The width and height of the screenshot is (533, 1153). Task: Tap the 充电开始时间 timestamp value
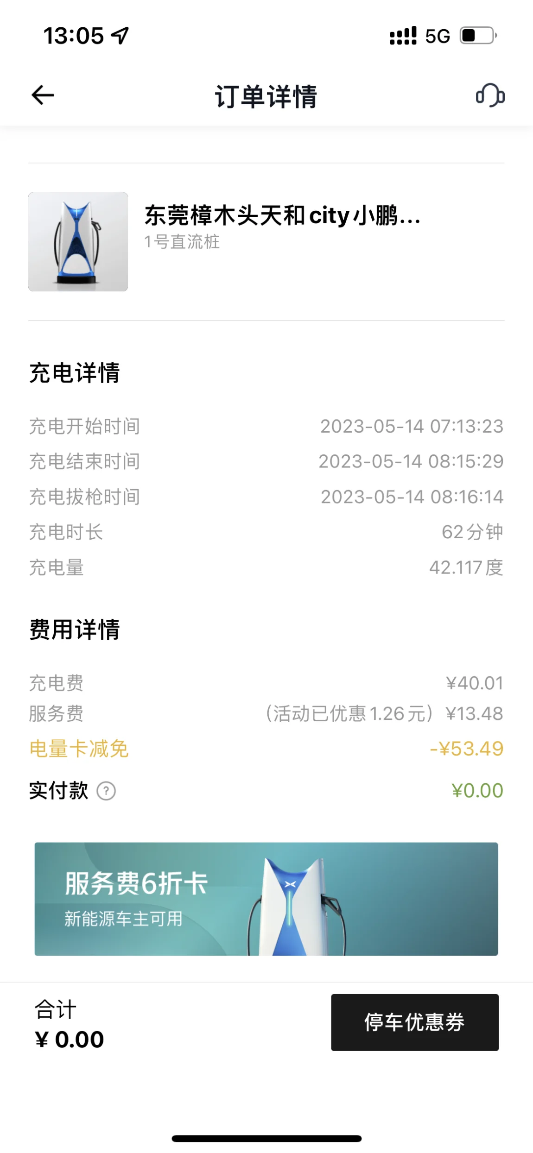(412, 426)
